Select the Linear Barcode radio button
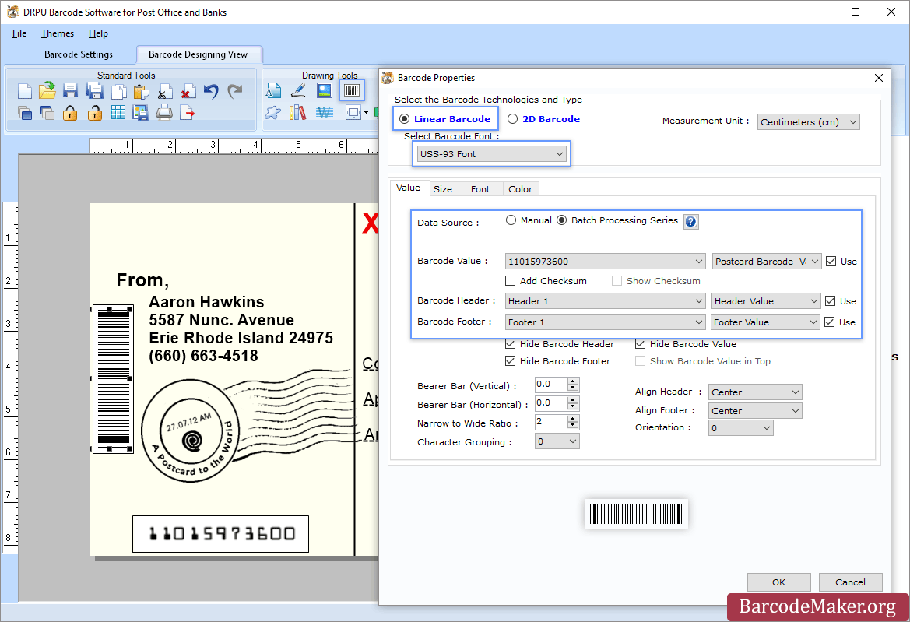 click(x=405, y=119)
